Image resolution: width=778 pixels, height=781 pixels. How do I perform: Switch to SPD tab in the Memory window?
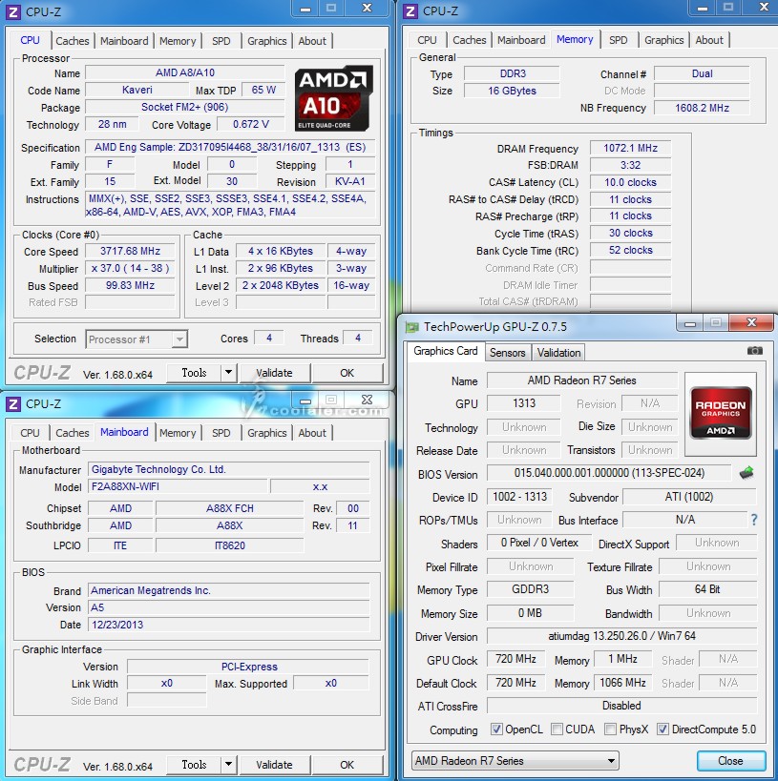(x=618, y=40)
